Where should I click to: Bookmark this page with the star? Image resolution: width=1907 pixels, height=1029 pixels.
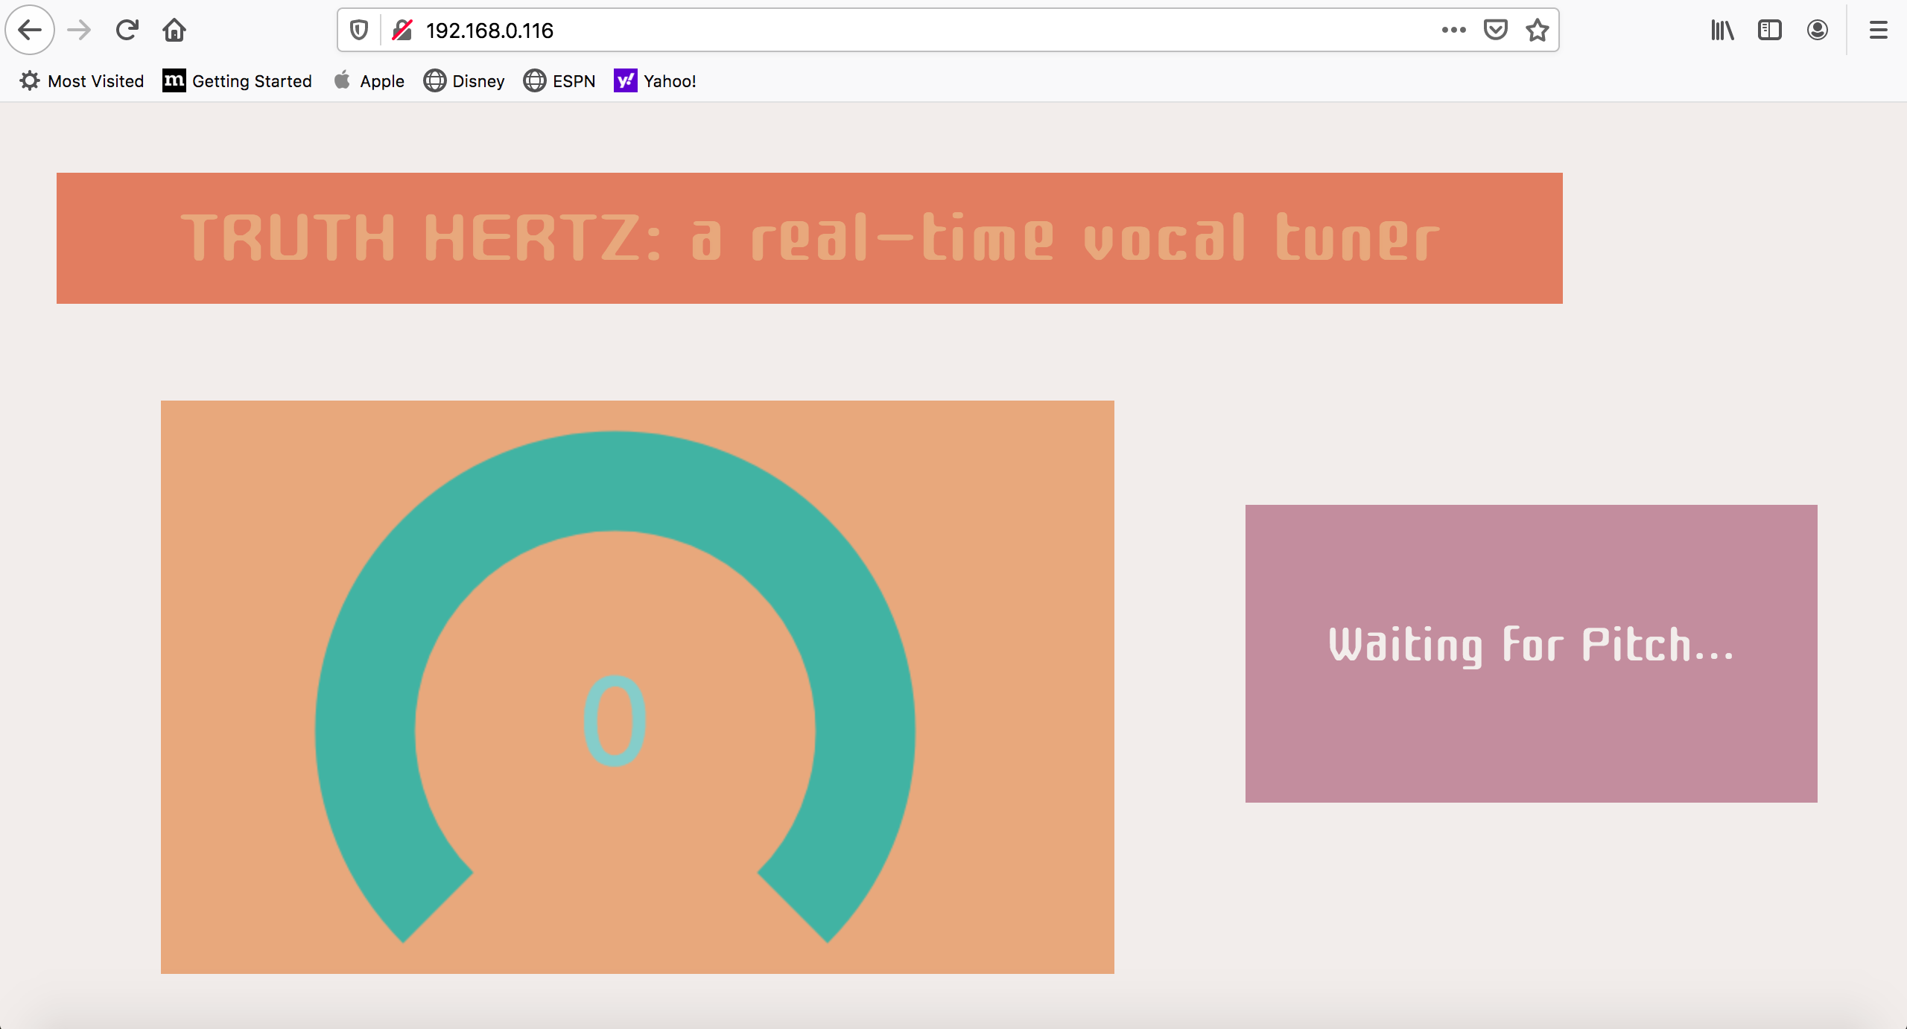click(1537, 31)
